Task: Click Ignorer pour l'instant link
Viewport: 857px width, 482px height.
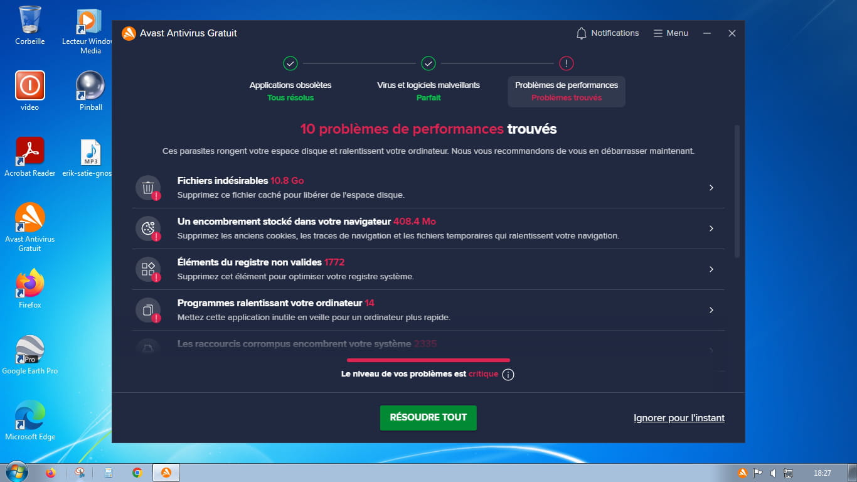Action: click(679, 418)
